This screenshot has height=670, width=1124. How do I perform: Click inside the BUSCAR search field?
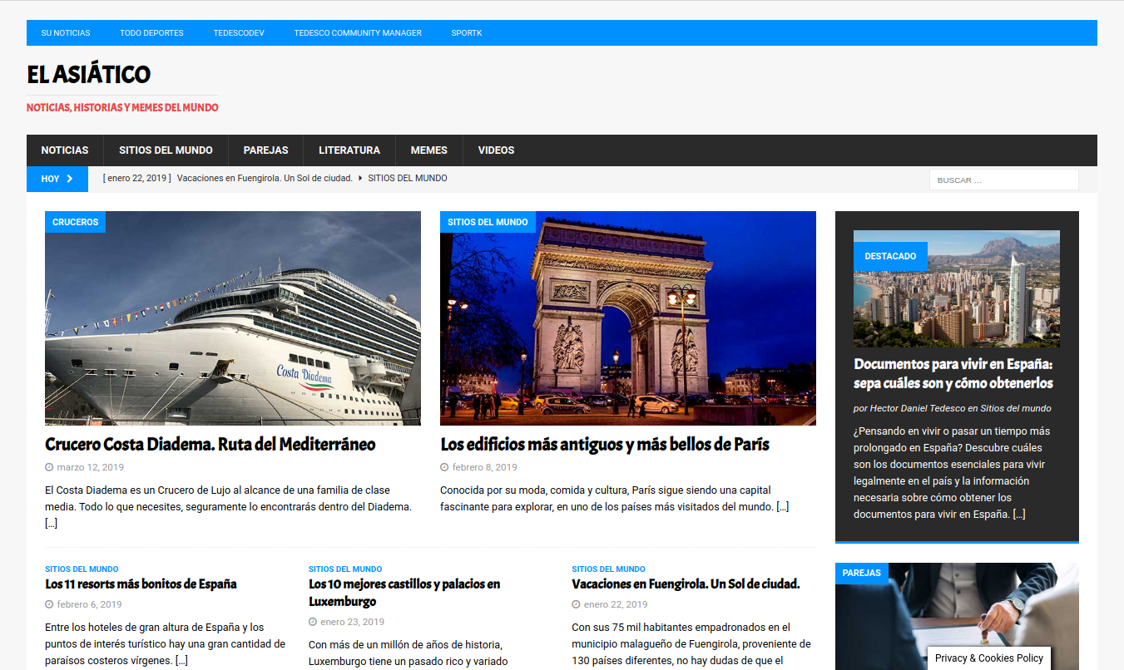(1003, 180)
